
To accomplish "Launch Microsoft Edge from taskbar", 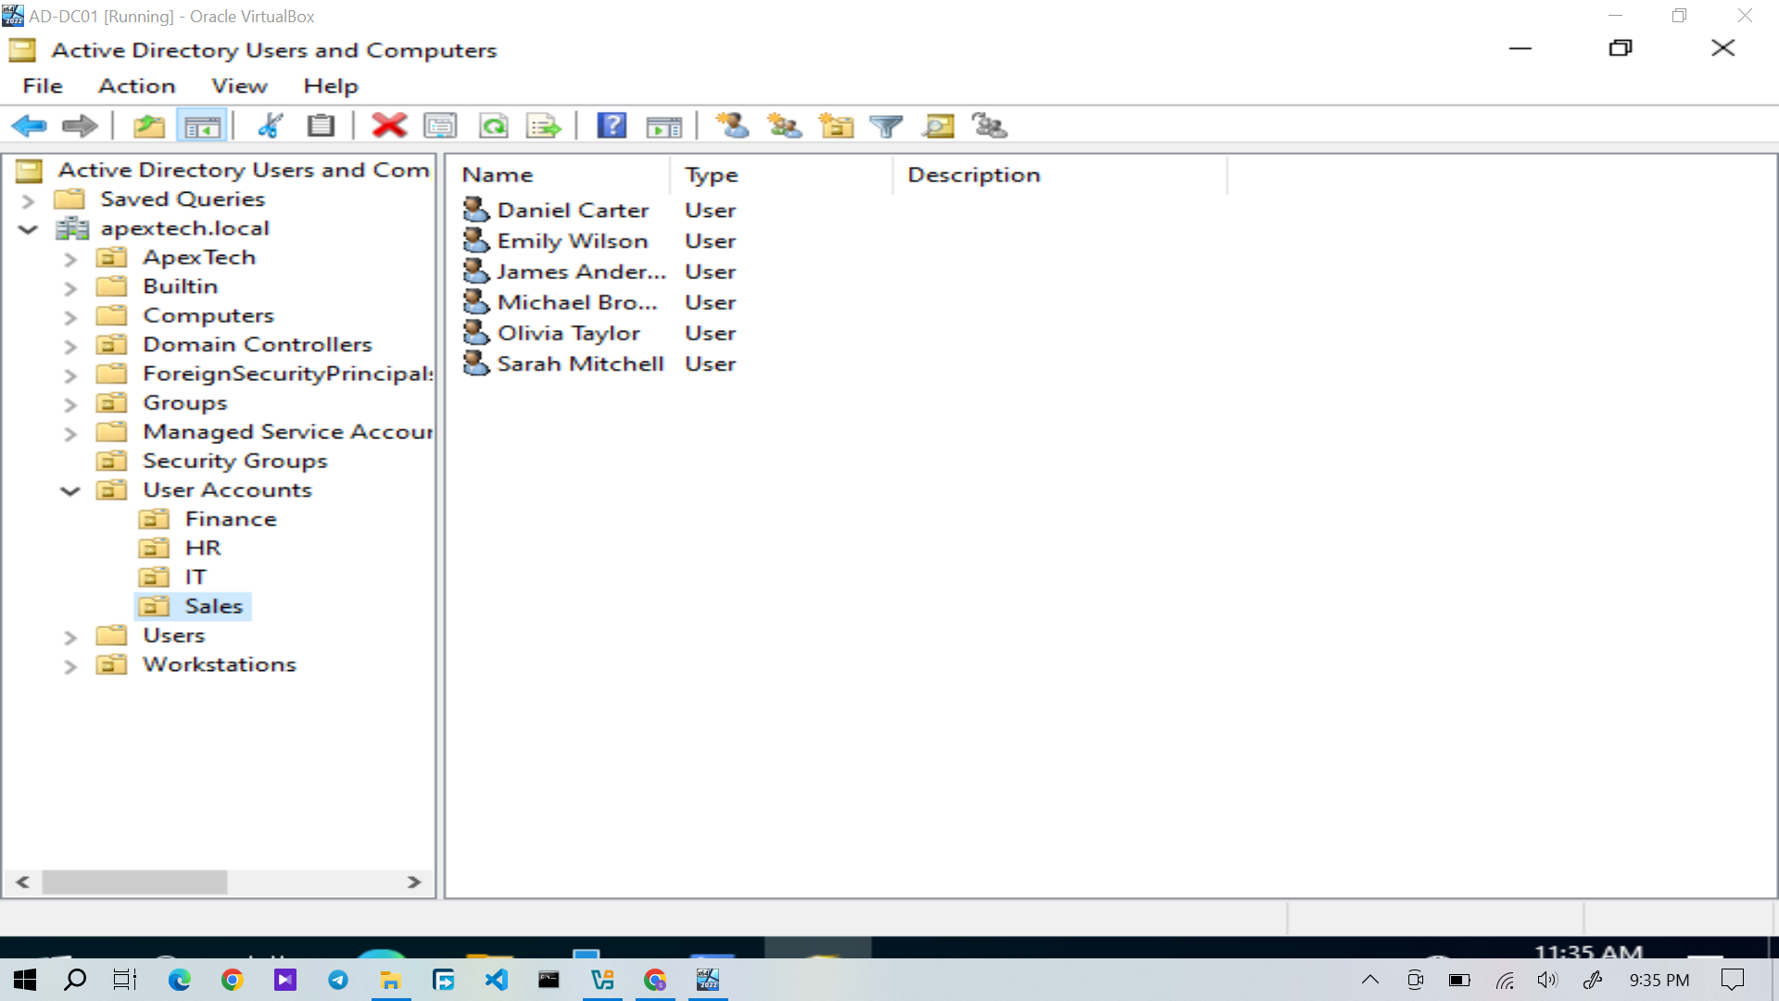I will coord(179,980).
